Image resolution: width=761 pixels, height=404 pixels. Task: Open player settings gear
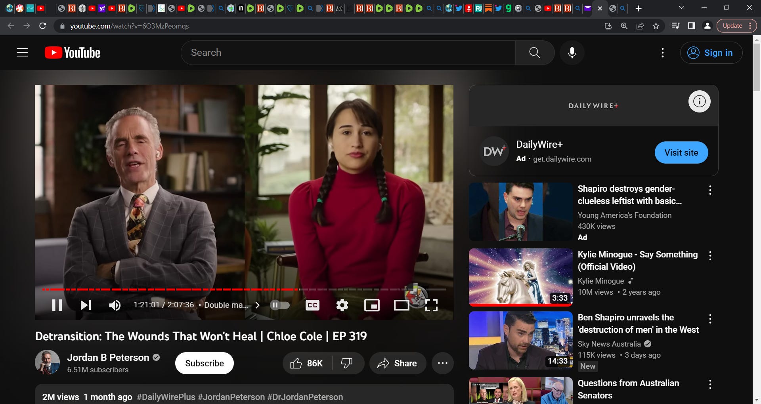342,305
